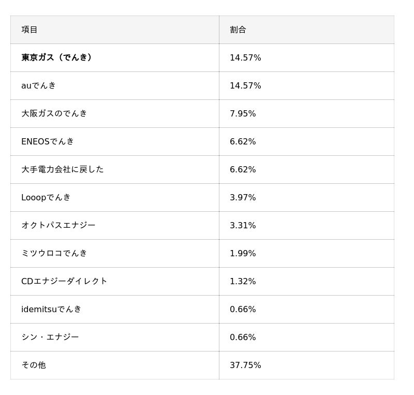Select the 3.31% percentage cell
Viewport: 414px width, 395px height.
[243, 225]
